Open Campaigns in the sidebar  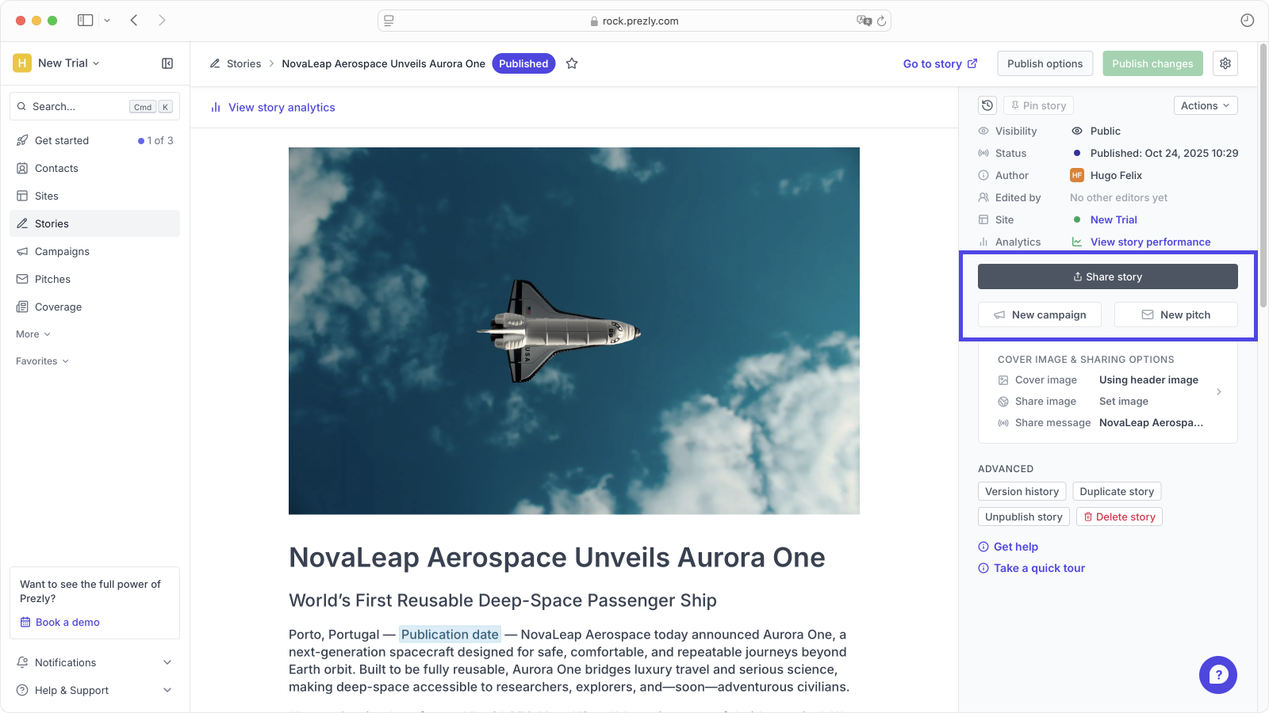pos(62,251)
